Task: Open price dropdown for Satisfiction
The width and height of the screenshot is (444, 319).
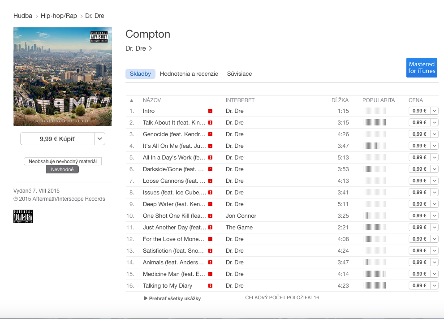Action: [x=435, y=250]
